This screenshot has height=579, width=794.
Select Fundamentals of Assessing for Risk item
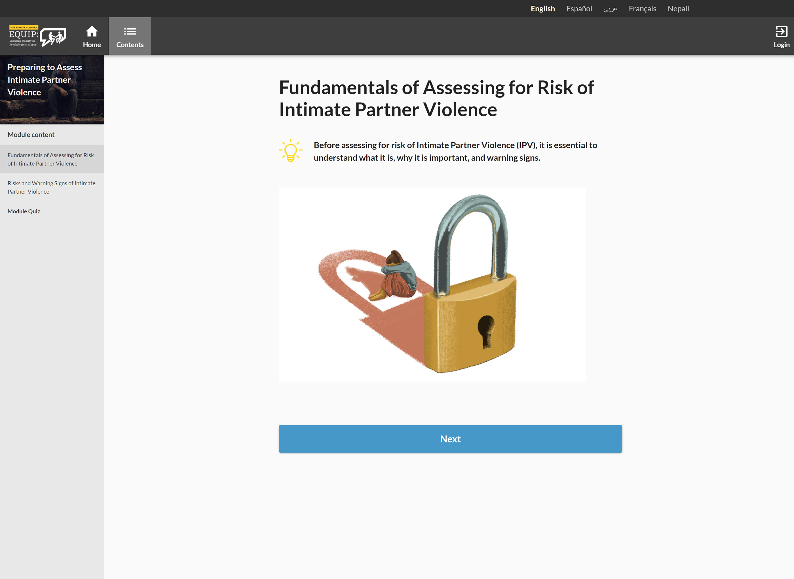click(52, 160)
